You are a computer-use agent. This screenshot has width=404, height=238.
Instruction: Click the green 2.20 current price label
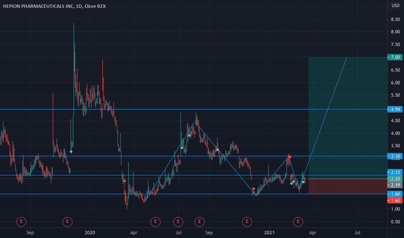[395, 179]
